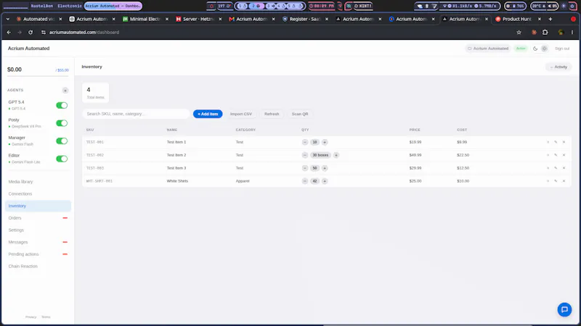This screenshot has width=581, height=326.
Task: Delete Test Item 1 with X icon
Action: click(x=564, y=142)
